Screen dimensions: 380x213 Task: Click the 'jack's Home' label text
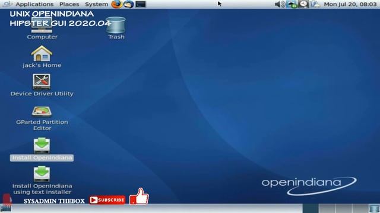tap(42, 65)
